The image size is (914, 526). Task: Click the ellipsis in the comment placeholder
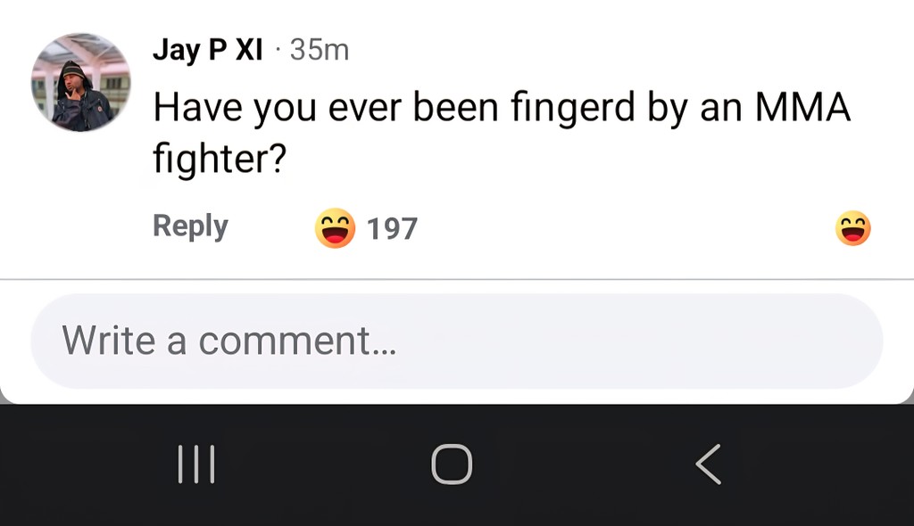click(383, 342)
